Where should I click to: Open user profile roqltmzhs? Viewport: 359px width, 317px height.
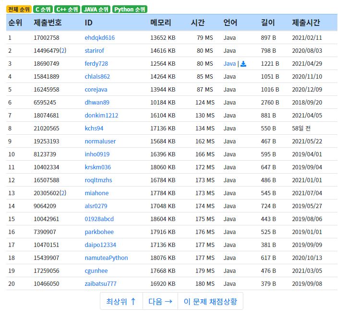click(98, 180)
